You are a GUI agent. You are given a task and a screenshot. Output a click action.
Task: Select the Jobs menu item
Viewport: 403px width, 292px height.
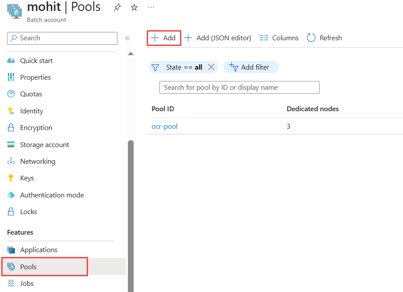pyautogui.click(x=27, y=283)
